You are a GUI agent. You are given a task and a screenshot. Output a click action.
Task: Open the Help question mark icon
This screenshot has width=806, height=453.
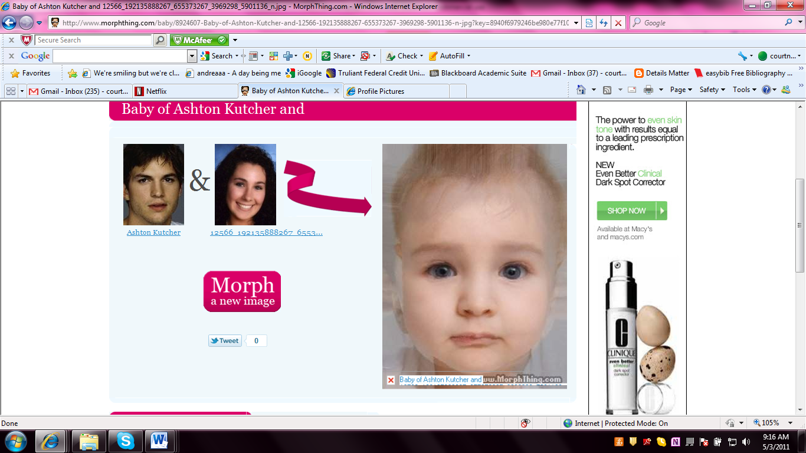coord(766,90)
